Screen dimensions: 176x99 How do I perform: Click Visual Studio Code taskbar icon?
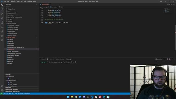pyautogui.click(x=92, y=97)
